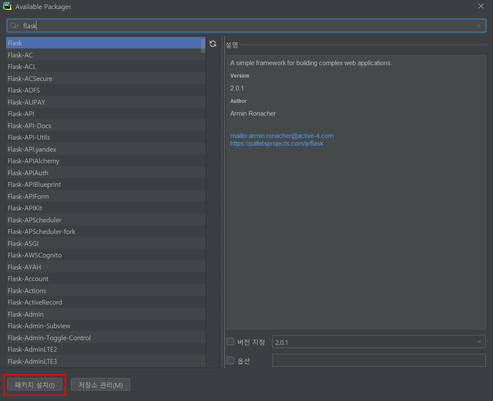Select Flask-ALIPAY package
This screenshot has height=401, width=493.
point(106,102)
